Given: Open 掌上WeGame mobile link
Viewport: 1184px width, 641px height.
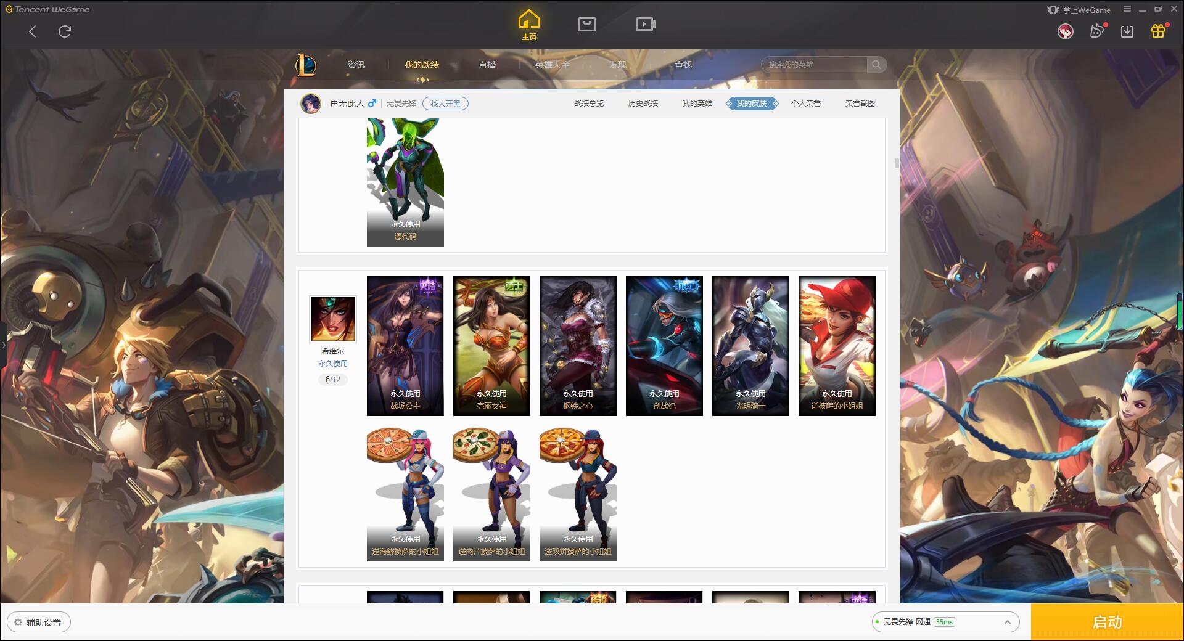Looking at the screenshot, I should pos(1079,10).
